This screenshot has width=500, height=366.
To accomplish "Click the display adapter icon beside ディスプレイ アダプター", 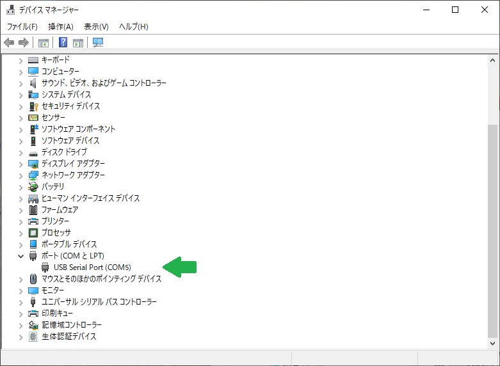I will pyautogui.click(x=33, y=164).
